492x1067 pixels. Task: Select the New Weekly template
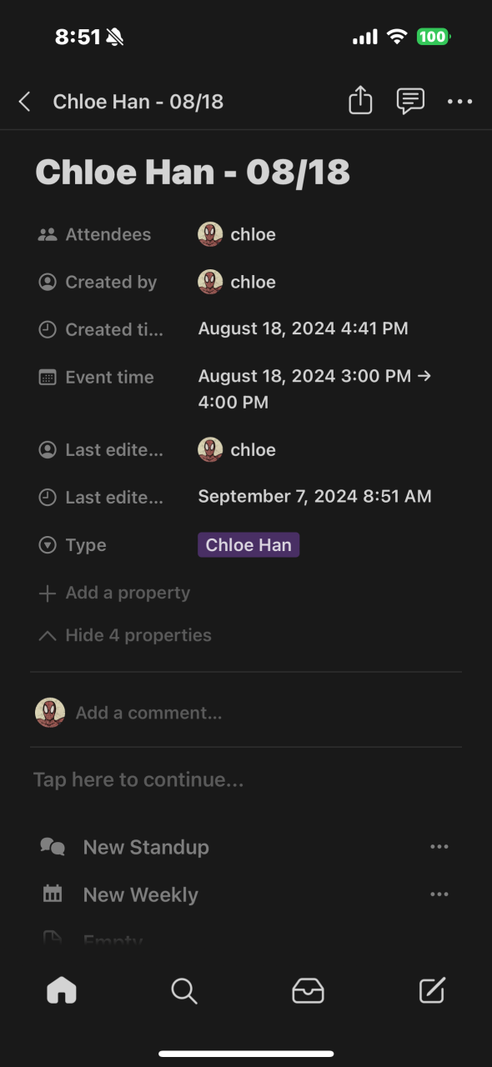pos(141,894)
